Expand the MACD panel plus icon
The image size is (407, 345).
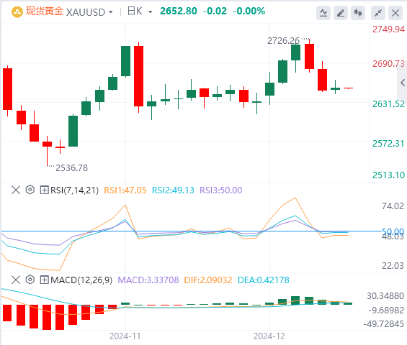[x=45, y=280]
